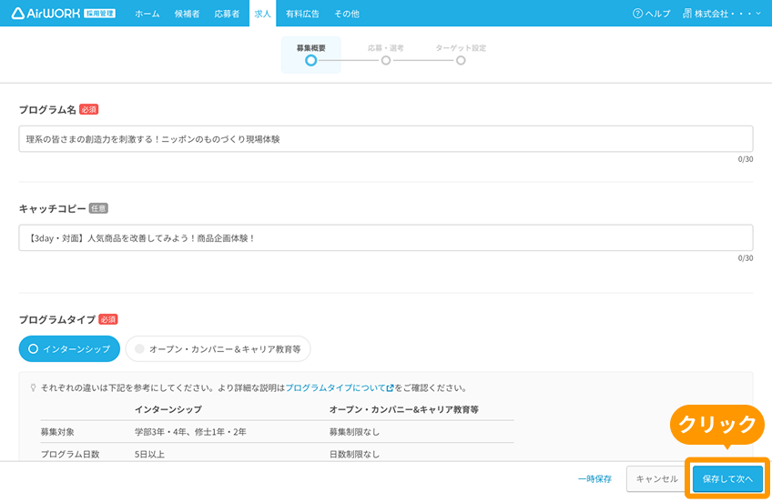This screenshot has width=772, height=502.
Task: Click the 学部3年・4年、修士1年・2年 cell
Action: (190, 432)
